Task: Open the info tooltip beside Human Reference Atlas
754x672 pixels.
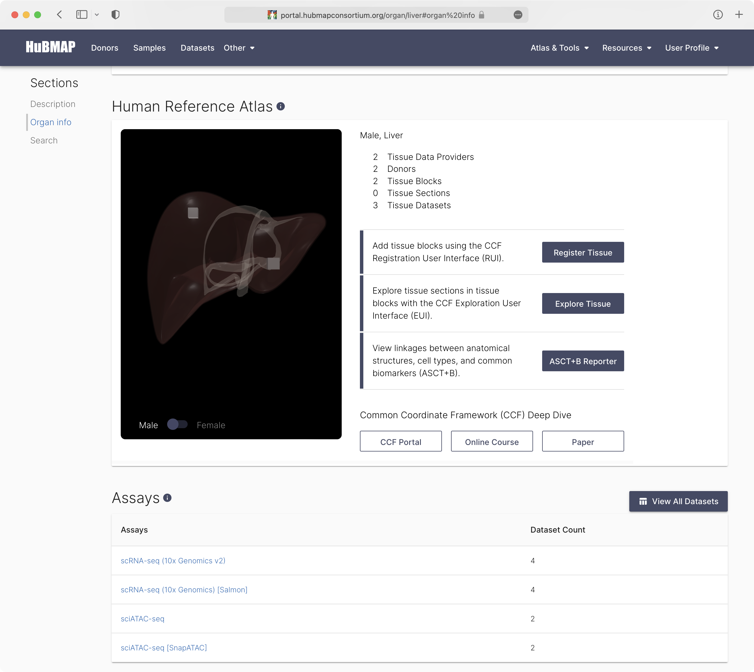Action: click(281, 107)
